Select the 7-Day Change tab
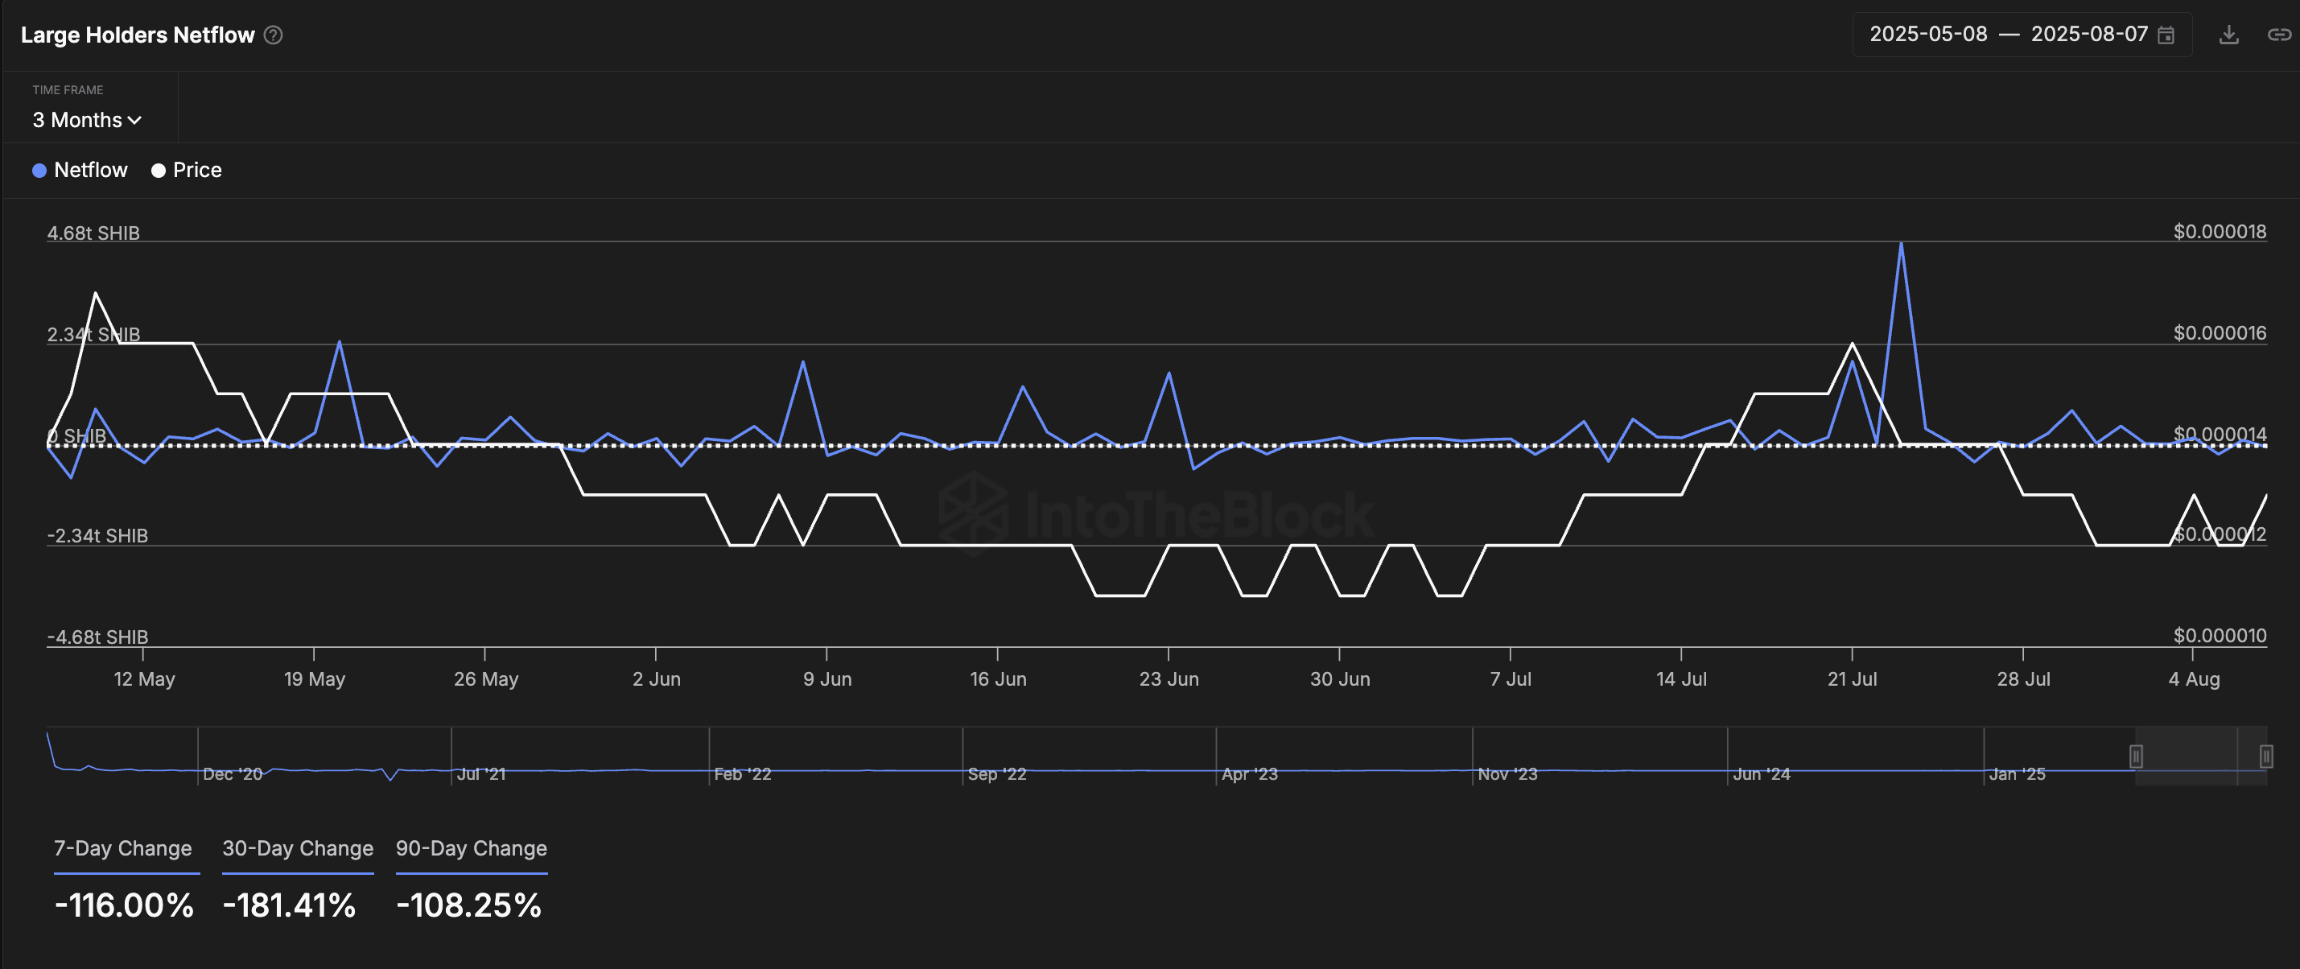The image size is (2300, 969). [x=123, y=848]
